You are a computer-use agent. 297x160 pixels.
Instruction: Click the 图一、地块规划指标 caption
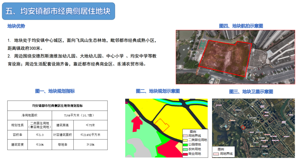click(55, 91)
